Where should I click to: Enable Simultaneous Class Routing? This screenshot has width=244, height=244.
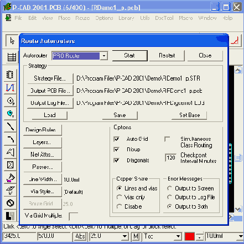pyautogui.click(x=167, y=139)
